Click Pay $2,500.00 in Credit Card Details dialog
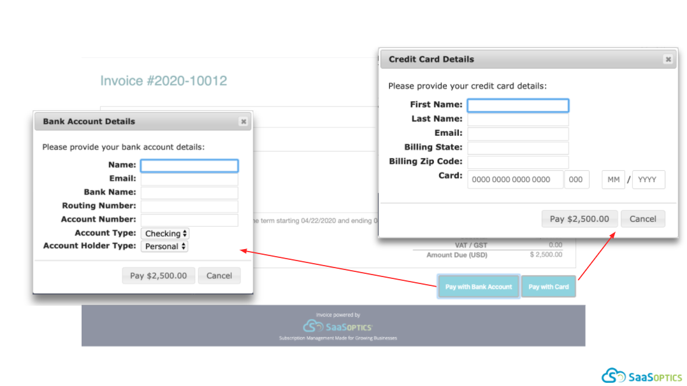The image size is (687, 386). click(x=579, y=218)
